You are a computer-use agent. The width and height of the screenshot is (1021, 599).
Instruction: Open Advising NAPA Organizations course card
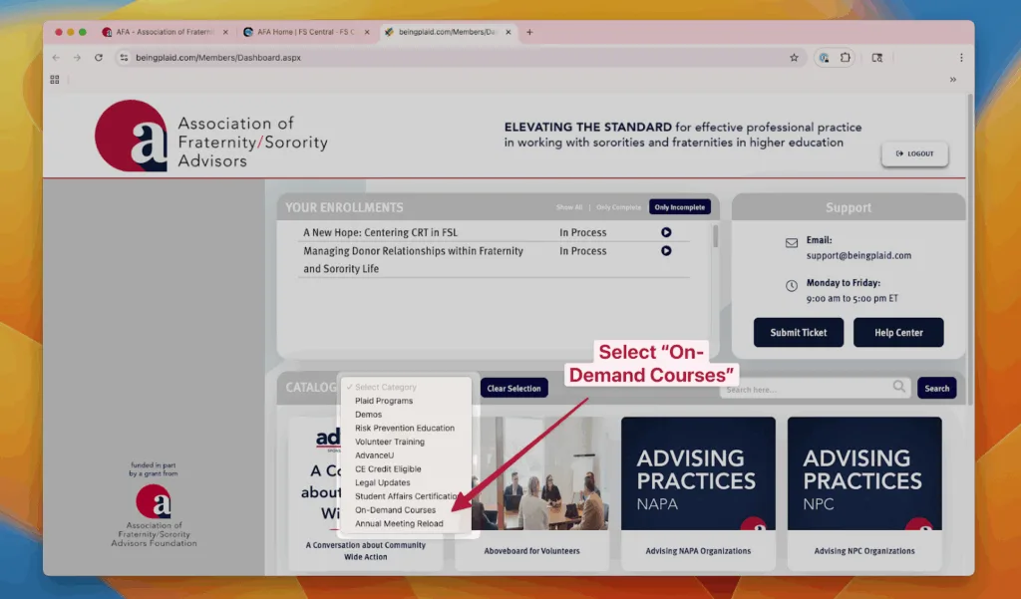[698, 492]
